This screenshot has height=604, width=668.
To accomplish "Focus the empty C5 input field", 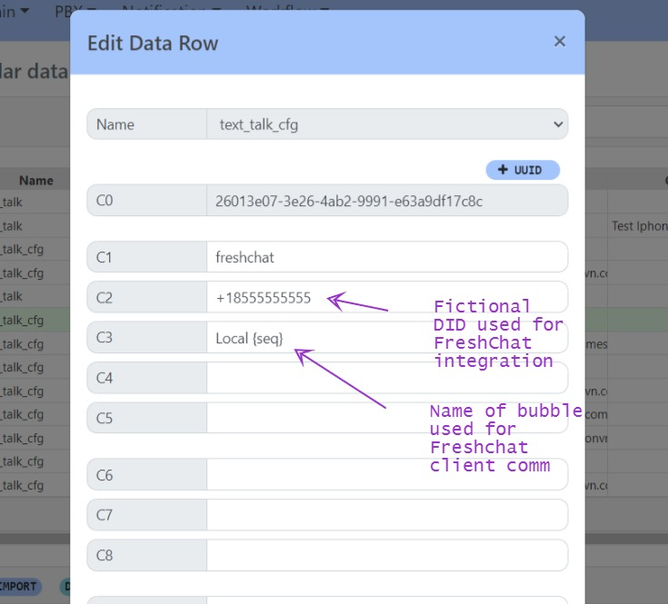I will (x=386, y=418).
